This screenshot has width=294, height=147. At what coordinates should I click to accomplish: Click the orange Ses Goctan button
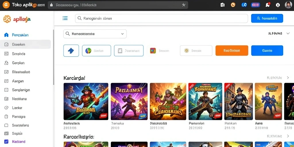click(x=232, y=51)
